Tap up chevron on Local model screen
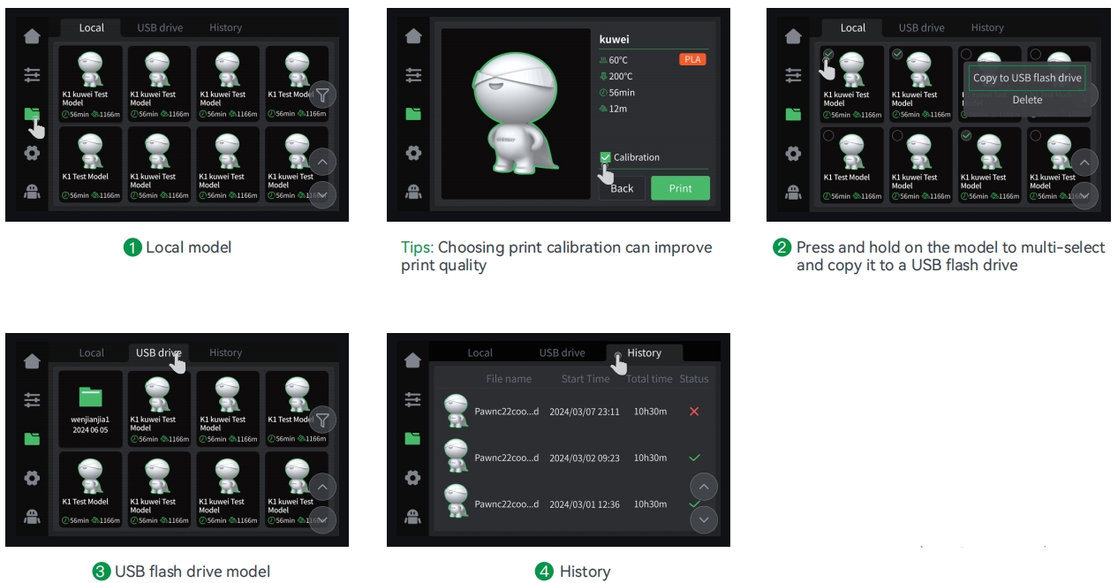 click(x=322, y=162)
